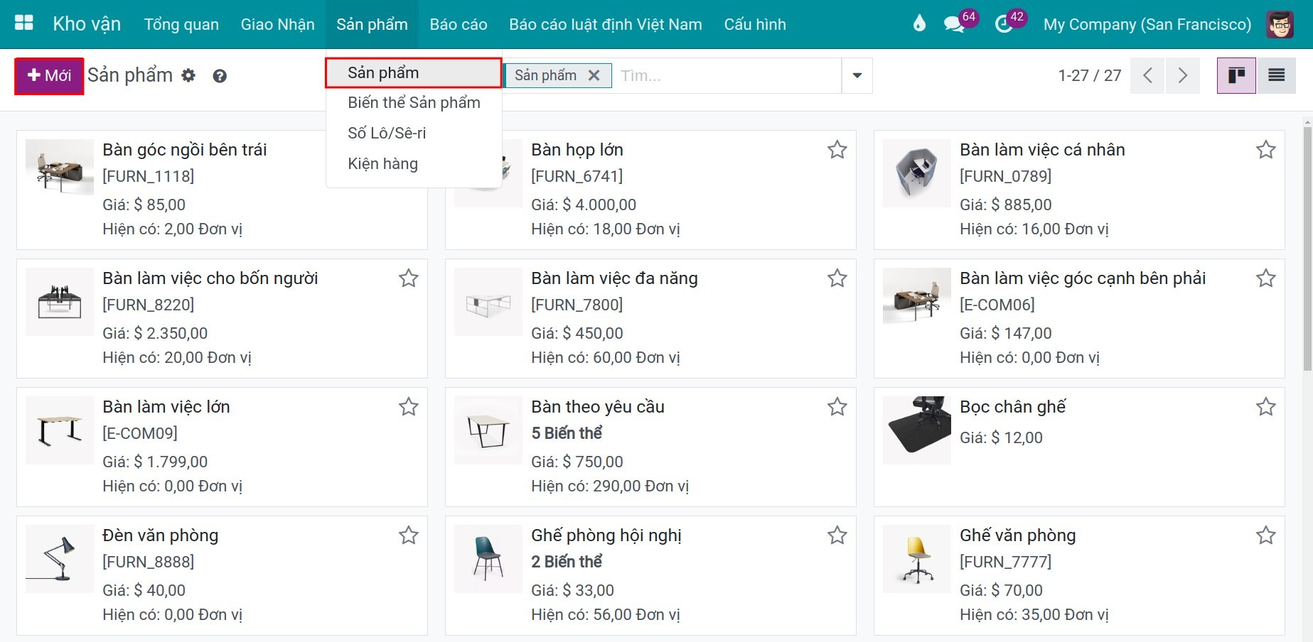Favorite Bọc chân ghế product
The image size is (1313, 642).
(x=1266, y=407)
